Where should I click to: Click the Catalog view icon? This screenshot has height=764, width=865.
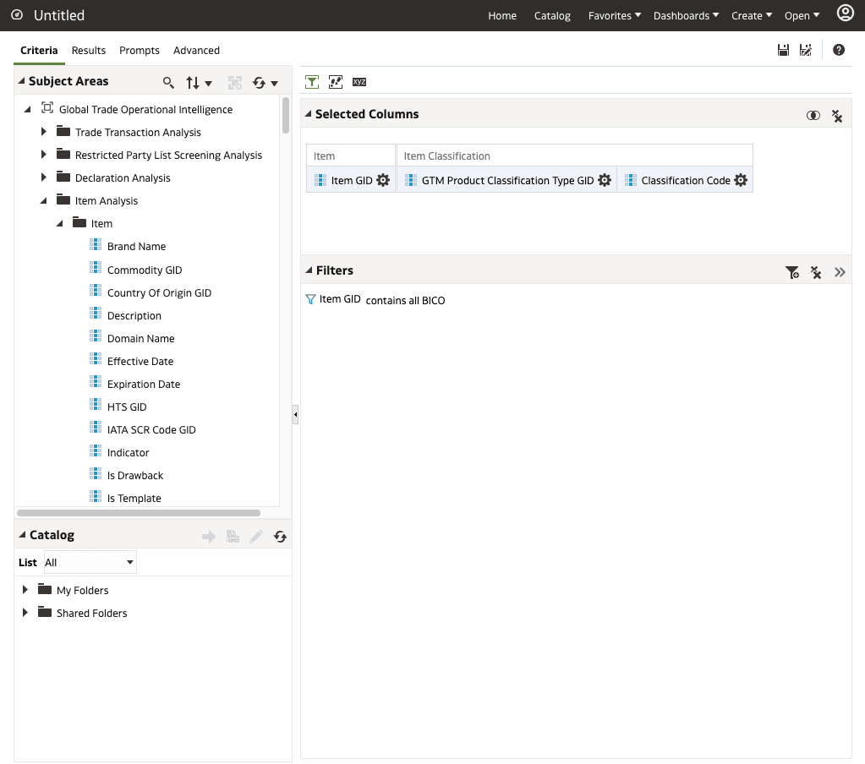233,537
